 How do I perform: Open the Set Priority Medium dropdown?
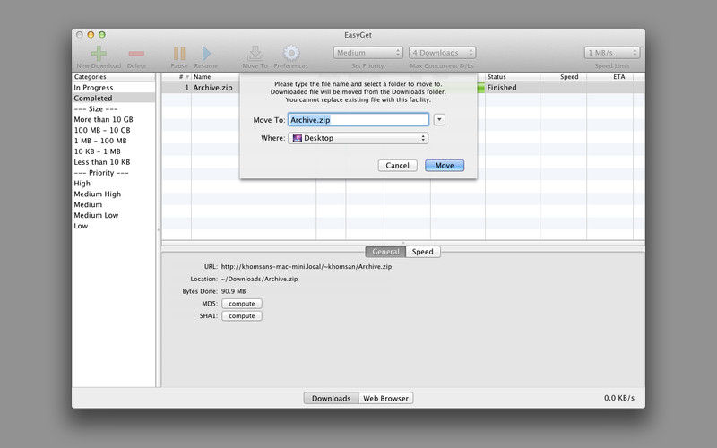coord(368,53)
